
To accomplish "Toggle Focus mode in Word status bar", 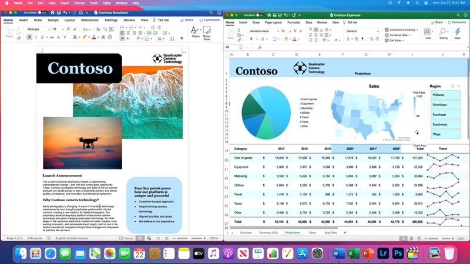I will coord(126,238).
